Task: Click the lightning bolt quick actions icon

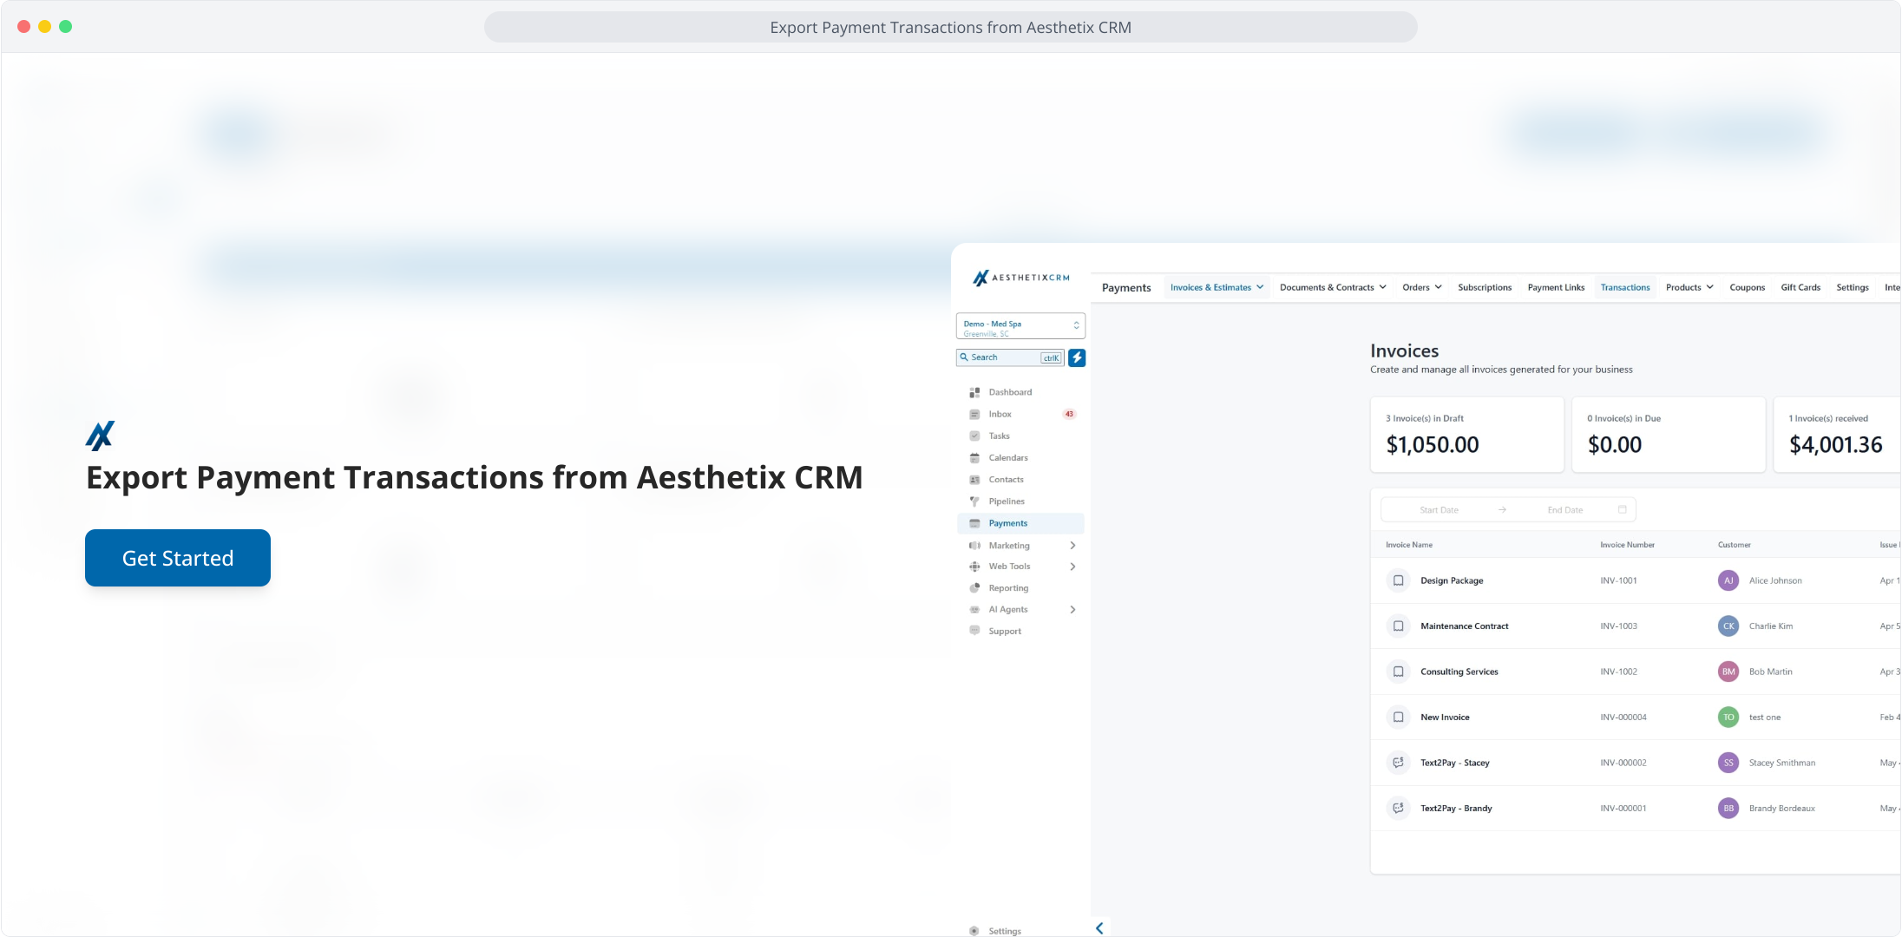Action: (1077, 357)
